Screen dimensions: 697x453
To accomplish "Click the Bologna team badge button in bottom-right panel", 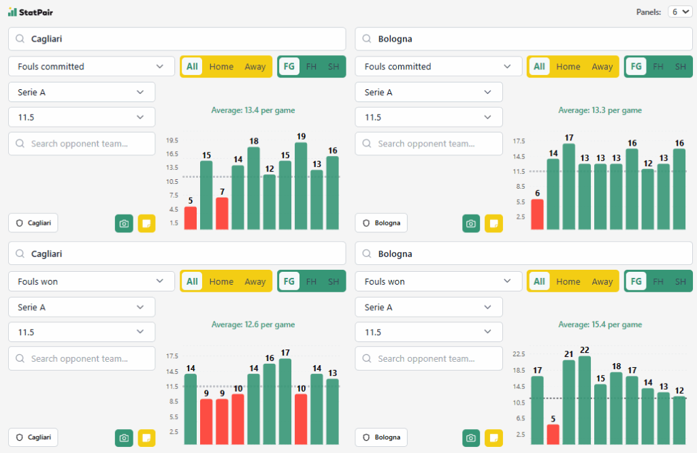I will pos(380,437).
